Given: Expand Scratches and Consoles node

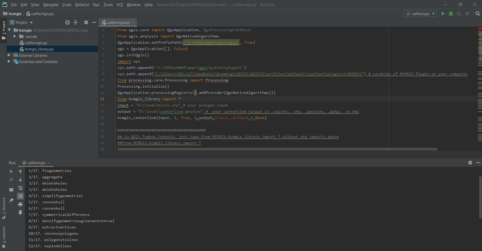Looking at the screenshot, I should (9, 61).
